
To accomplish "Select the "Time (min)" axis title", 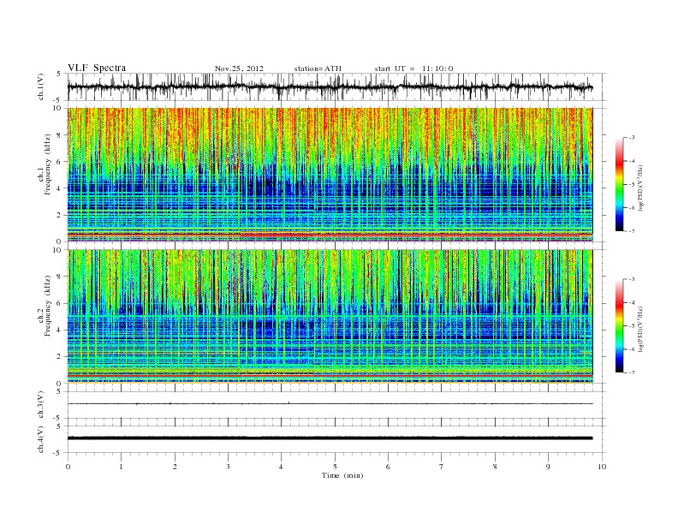I will tap(342, 475).
